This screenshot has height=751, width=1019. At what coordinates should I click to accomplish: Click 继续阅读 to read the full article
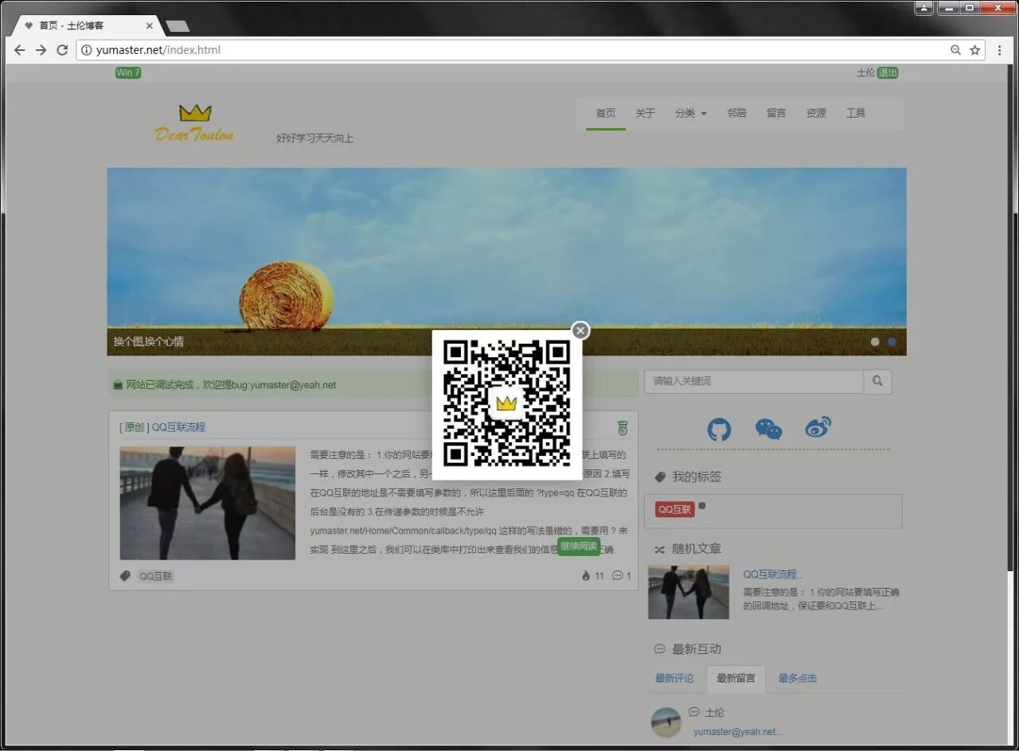coord(579,547)
